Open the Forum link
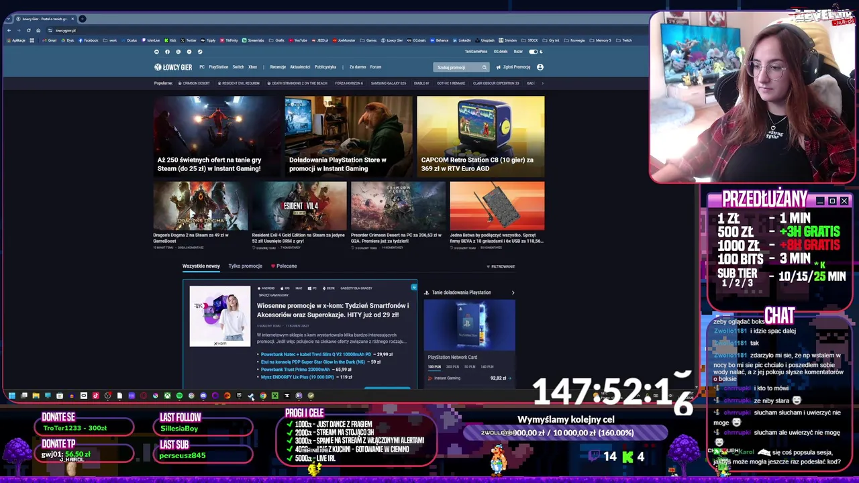Image resolution: width=859 pixels, height=483 pixels. pyautogui.click(x=376, y=67)
